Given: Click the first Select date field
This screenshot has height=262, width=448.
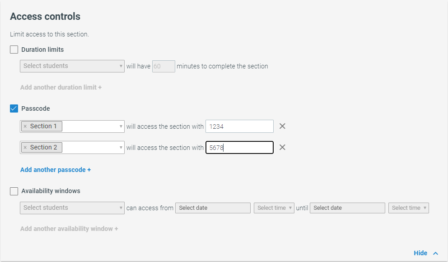Looking at the screenshot, I should (213, 208).
